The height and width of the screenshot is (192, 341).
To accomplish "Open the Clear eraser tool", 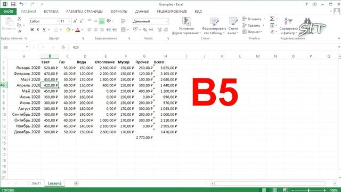I will point(272,32).
